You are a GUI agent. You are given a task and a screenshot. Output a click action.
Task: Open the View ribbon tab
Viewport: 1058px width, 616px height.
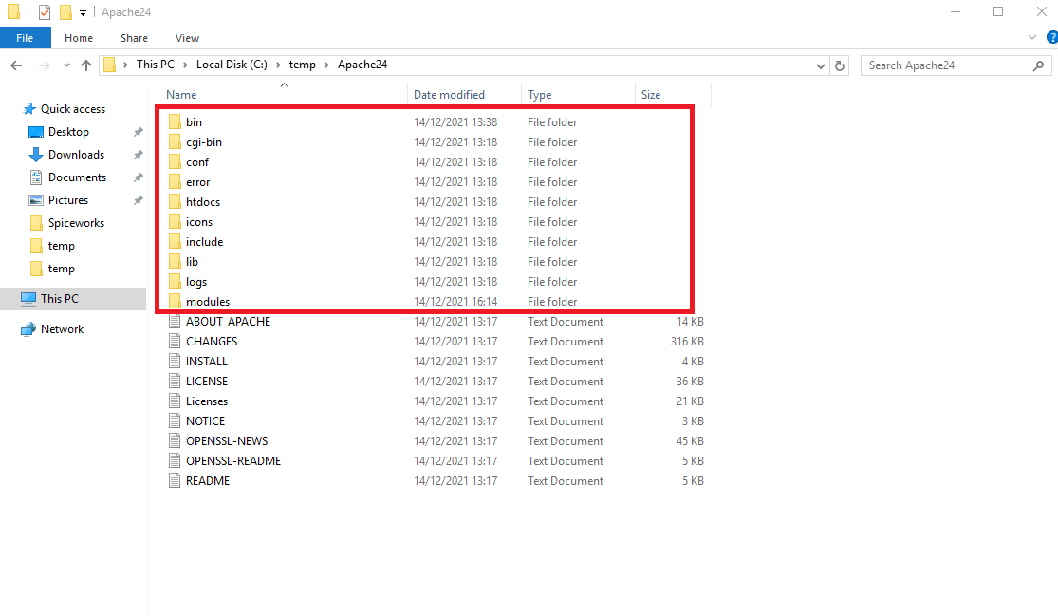click(x=187, y=38)
